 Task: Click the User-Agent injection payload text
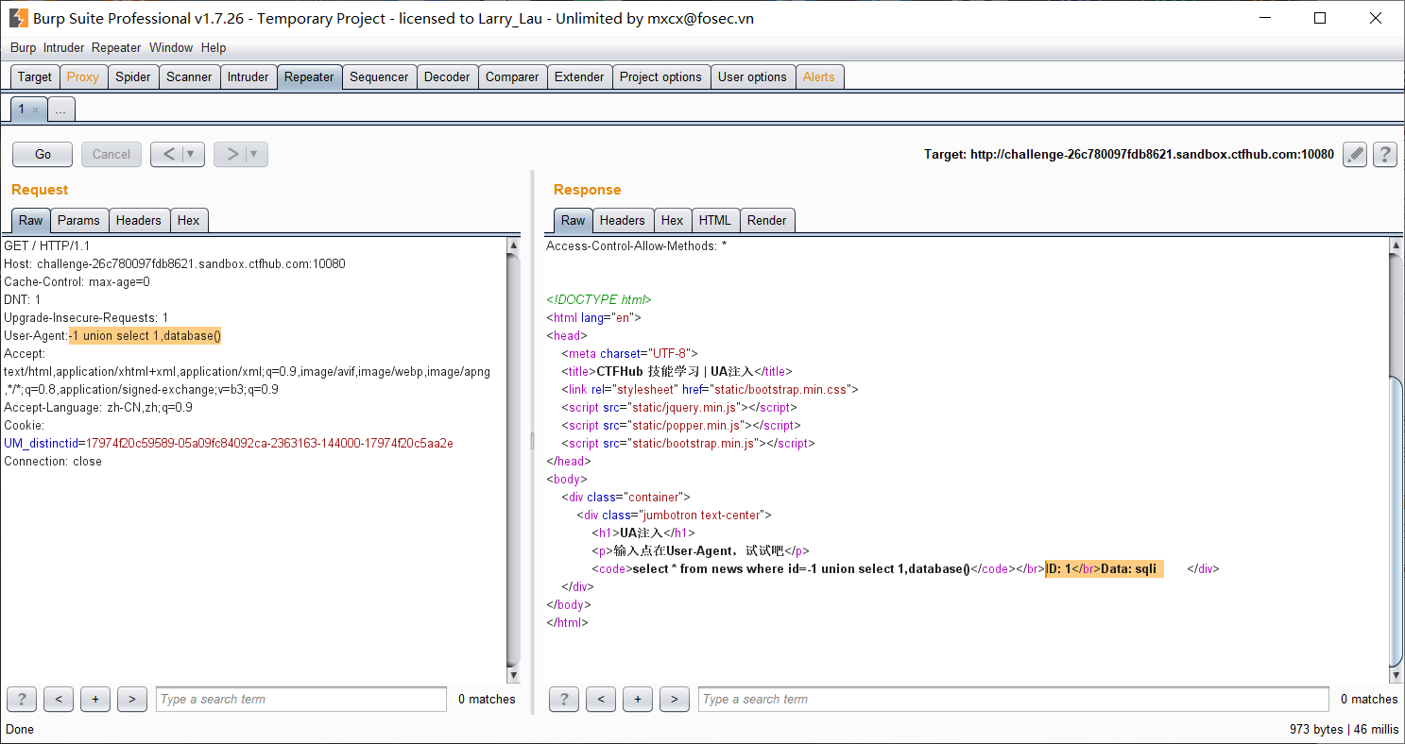pos(146,336)
